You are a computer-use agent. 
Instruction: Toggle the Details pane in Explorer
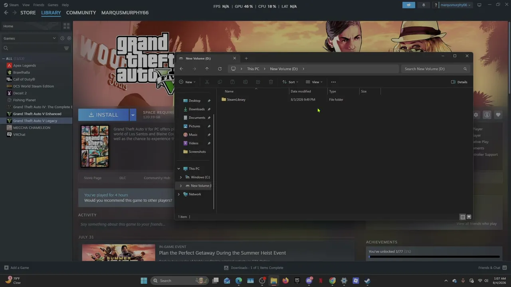tap(459, 82)
